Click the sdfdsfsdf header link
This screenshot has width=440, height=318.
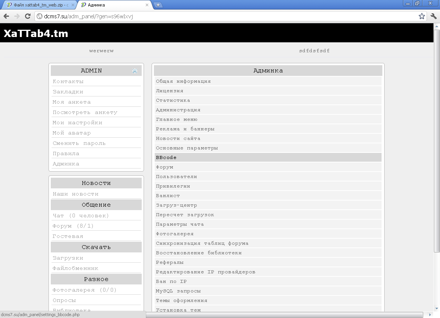(314, 51)
